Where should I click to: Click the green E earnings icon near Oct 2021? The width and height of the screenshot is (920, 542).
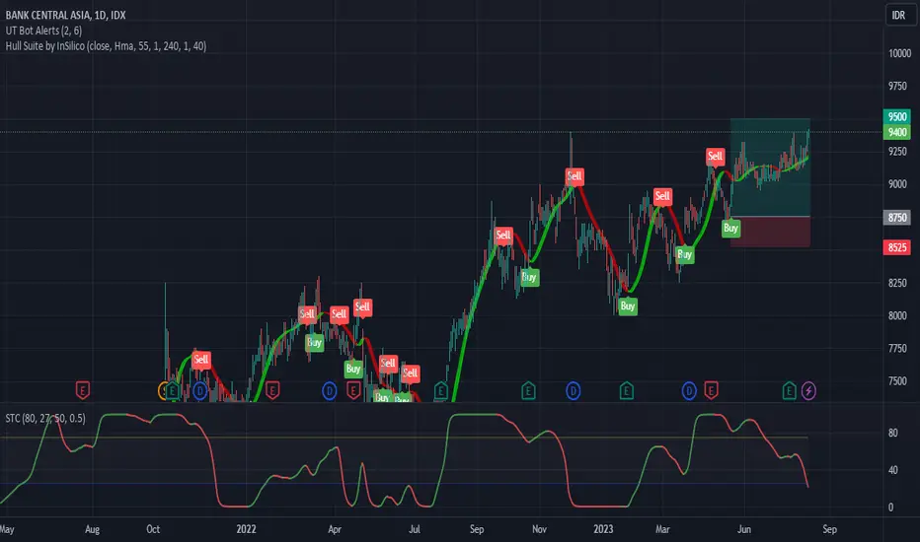173,391
